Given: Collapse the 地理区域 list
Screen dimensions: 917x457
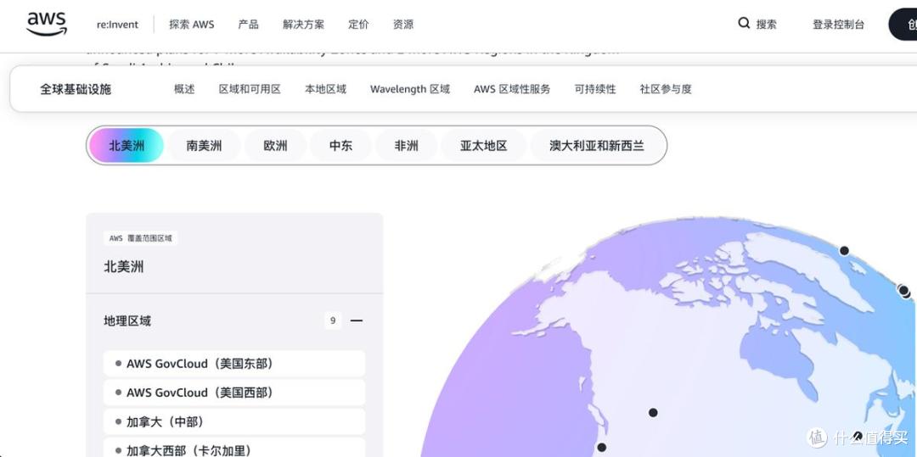Looking at the screenshot, I should pos(356,320).
